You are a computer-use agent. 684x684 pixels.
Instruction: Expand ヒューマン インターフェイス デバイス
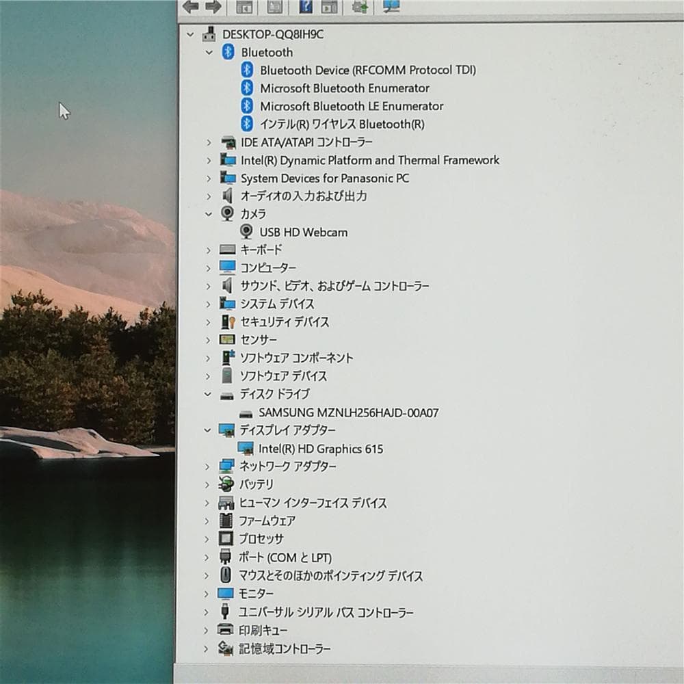[x=207, y=503]
